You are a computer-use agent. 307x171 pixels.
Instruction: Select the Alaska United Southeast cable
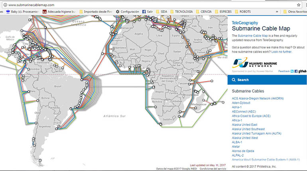[x=248, y=129]
